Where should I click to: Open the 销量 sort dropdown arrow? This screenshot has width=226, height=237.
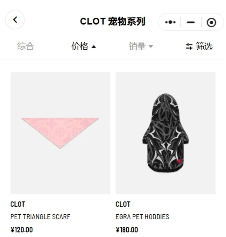[151, 46]
